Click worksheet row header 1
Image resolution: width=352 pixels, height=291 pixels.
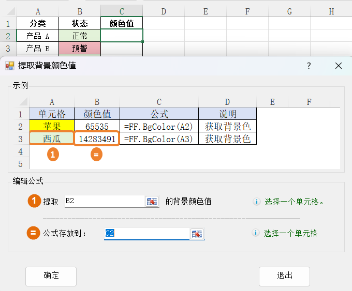8,23
